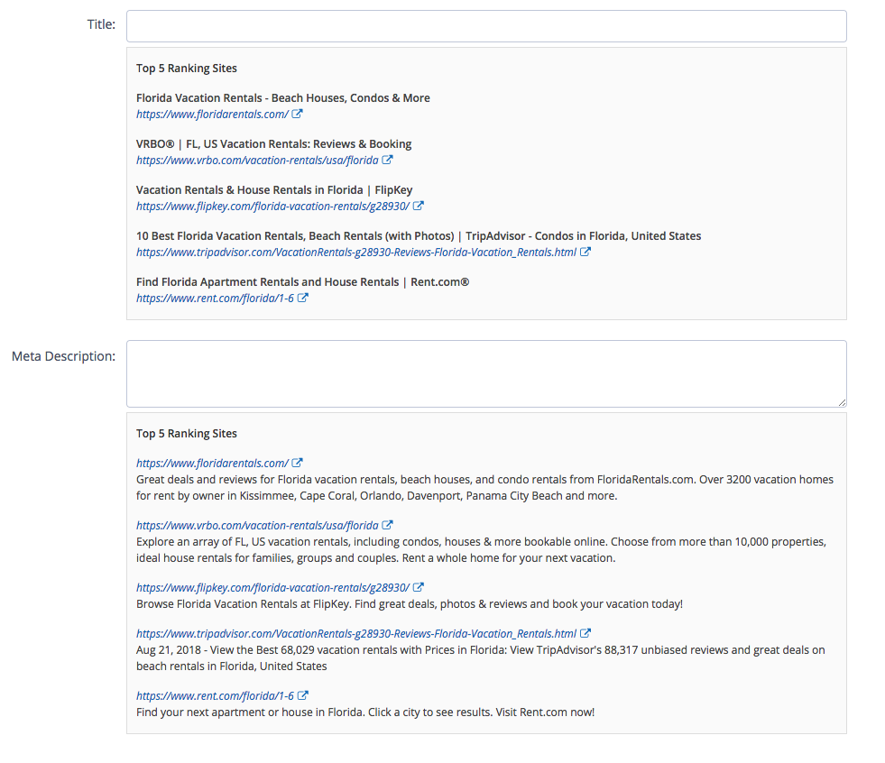Click into the Meta Description text area

point(486,373)
